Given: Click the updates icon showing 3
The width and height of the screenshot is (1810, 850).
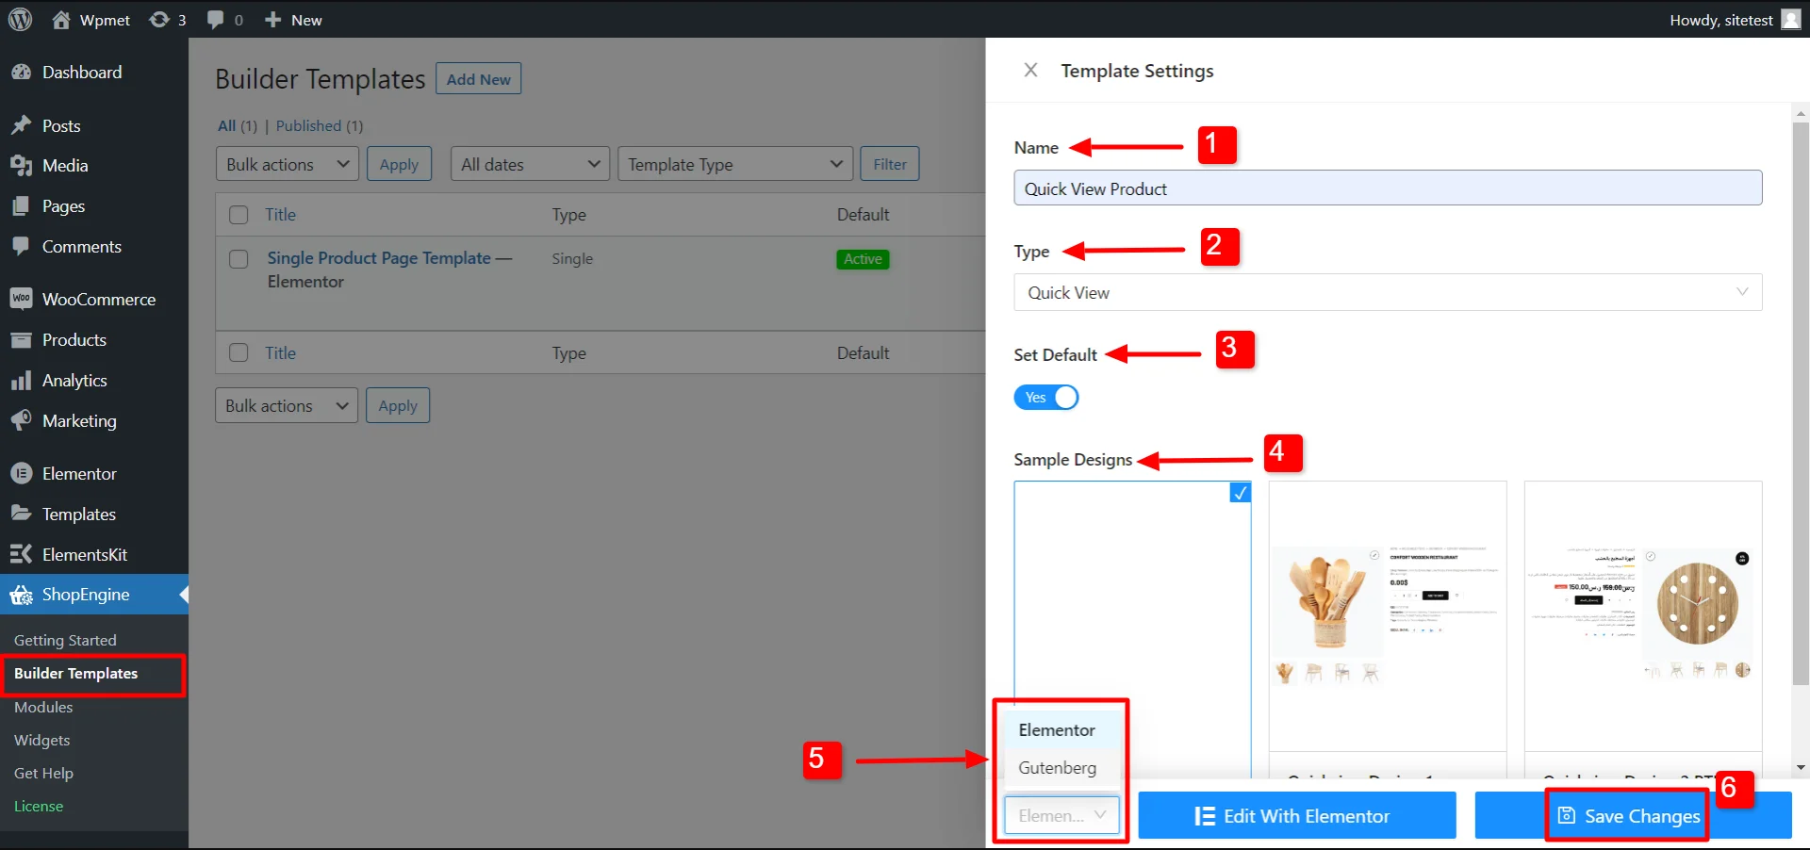Looking at the screenshot, I should click(168, 19).
